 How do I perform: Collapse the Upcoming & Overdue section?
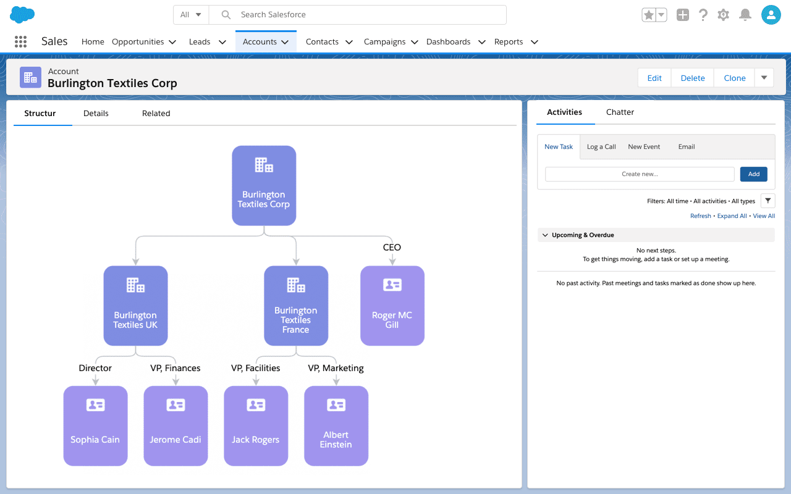coord(545,235)
